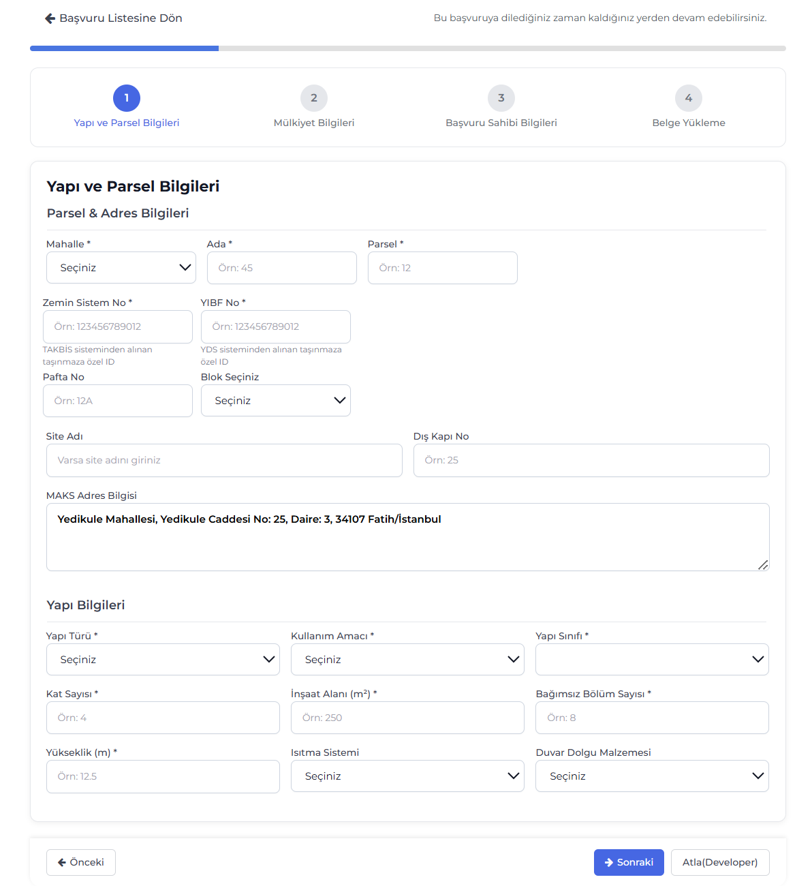This screenshot has height=886, width=812.
Task: Expand the Isıtma Sistemi dropdown
Action: 407,776
